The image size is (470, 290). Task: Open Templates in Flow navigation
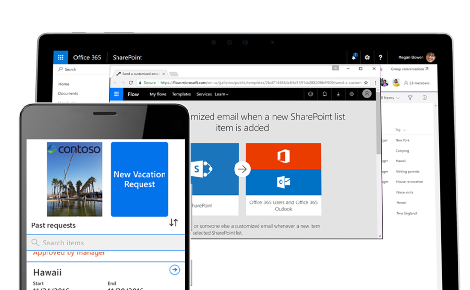[x=181, y=94]
